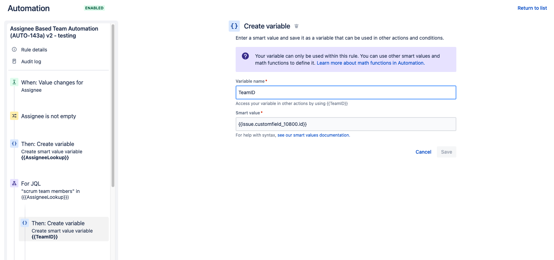Click the Save button
Screen dimensions: 554x260
click(447, 152)
